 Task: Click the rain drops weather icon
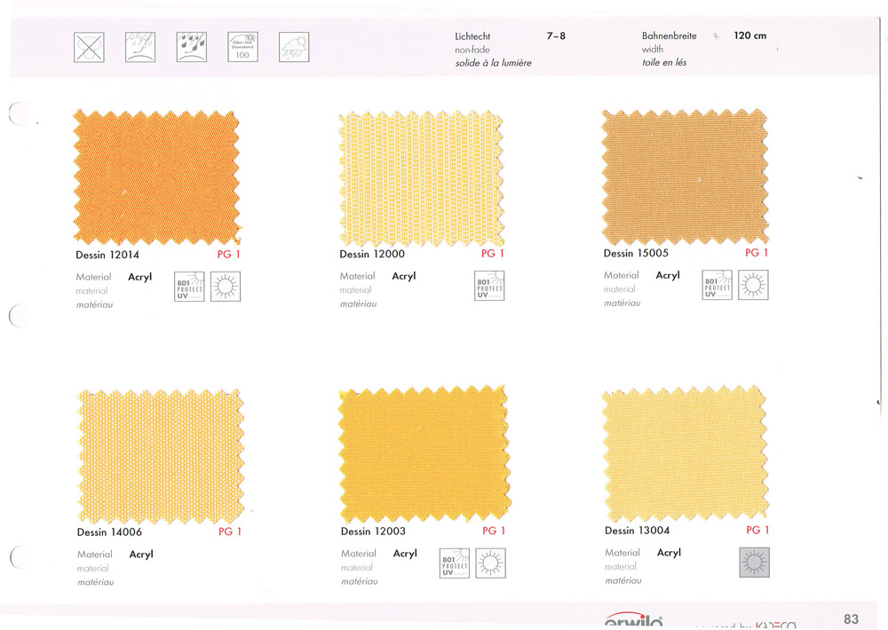tap(192, 47)
